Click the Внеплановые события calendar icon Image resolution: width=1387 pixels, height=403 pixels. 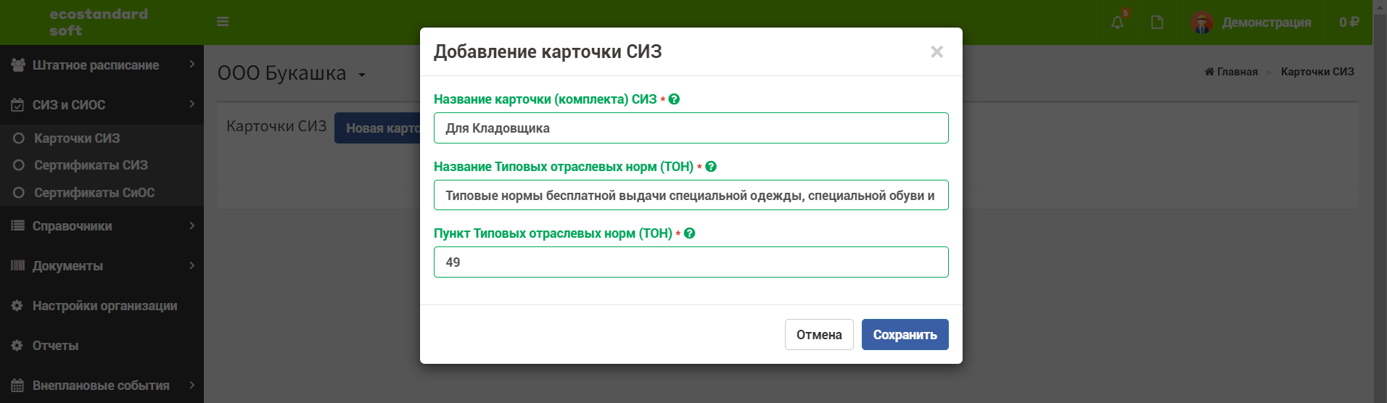(x=17, y=386)
